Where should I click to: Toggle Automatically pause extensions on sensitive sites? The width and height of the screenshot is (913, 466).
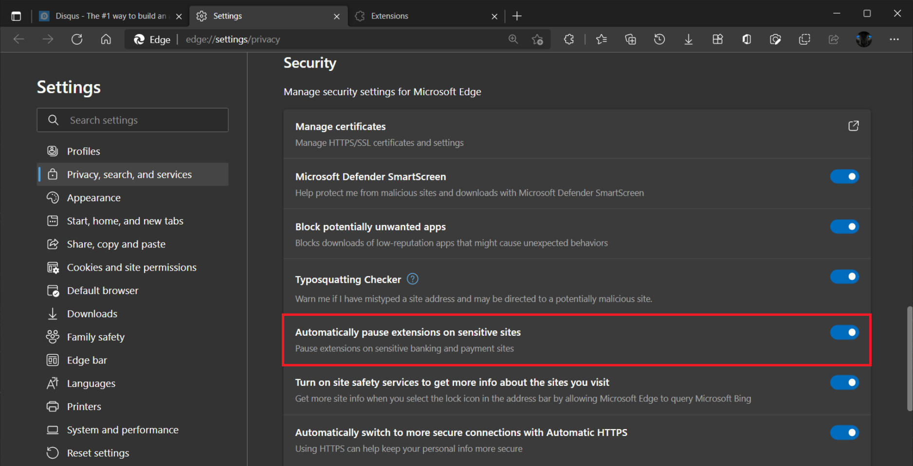[x=844, y=332]
